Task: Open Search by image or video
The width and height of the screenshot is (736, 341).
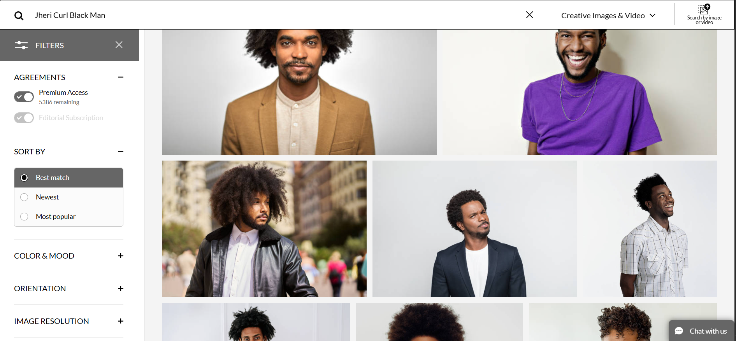Action: point(704,15)
